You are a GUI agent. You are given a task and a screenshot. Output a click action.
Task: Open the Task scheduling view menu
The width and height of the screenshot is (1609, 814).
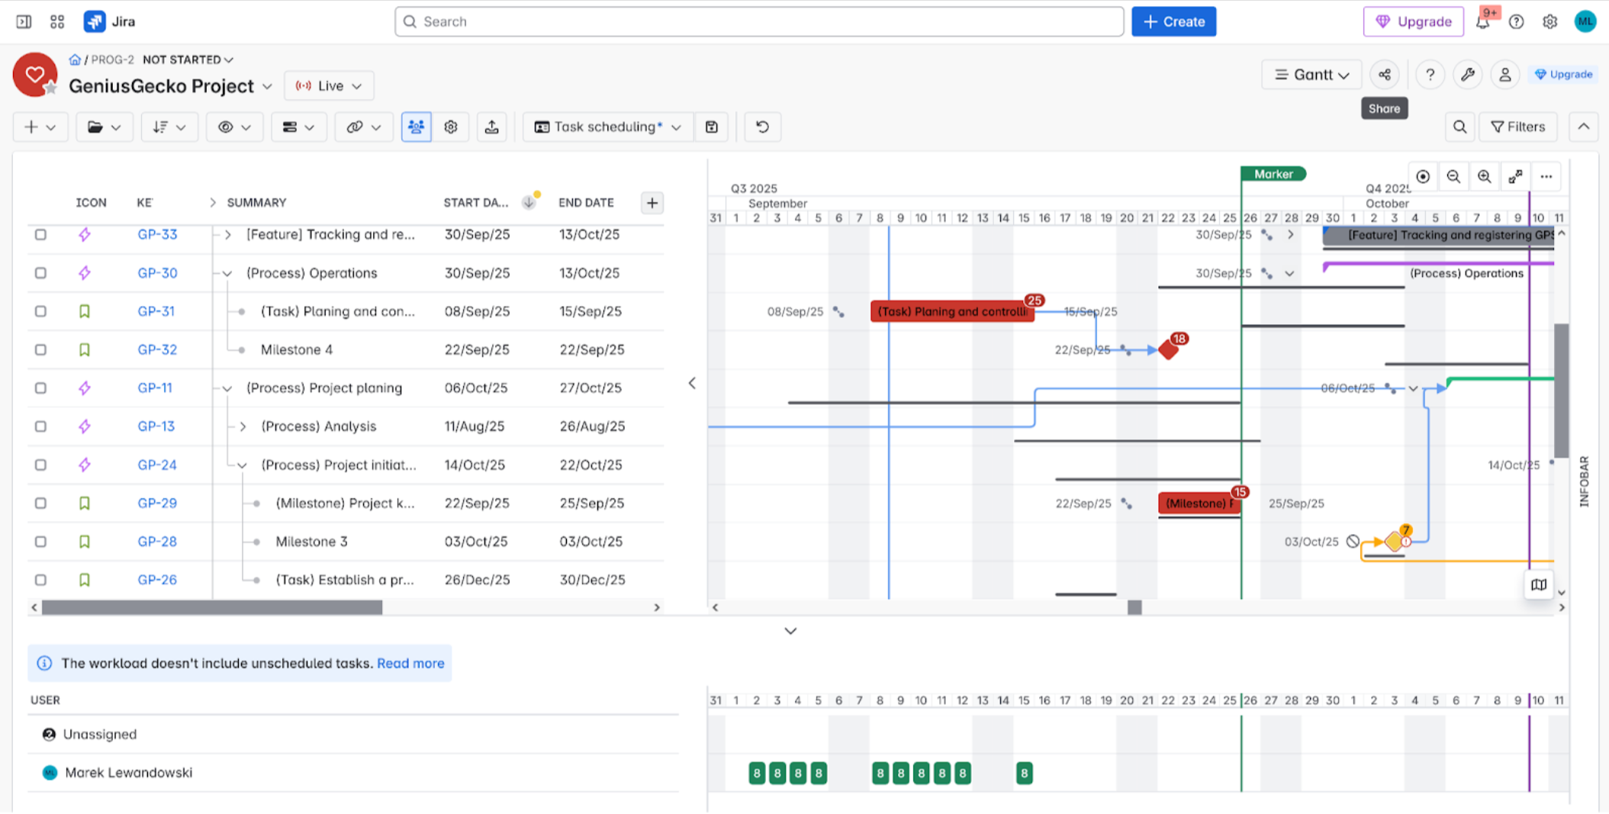pos(607,127)
